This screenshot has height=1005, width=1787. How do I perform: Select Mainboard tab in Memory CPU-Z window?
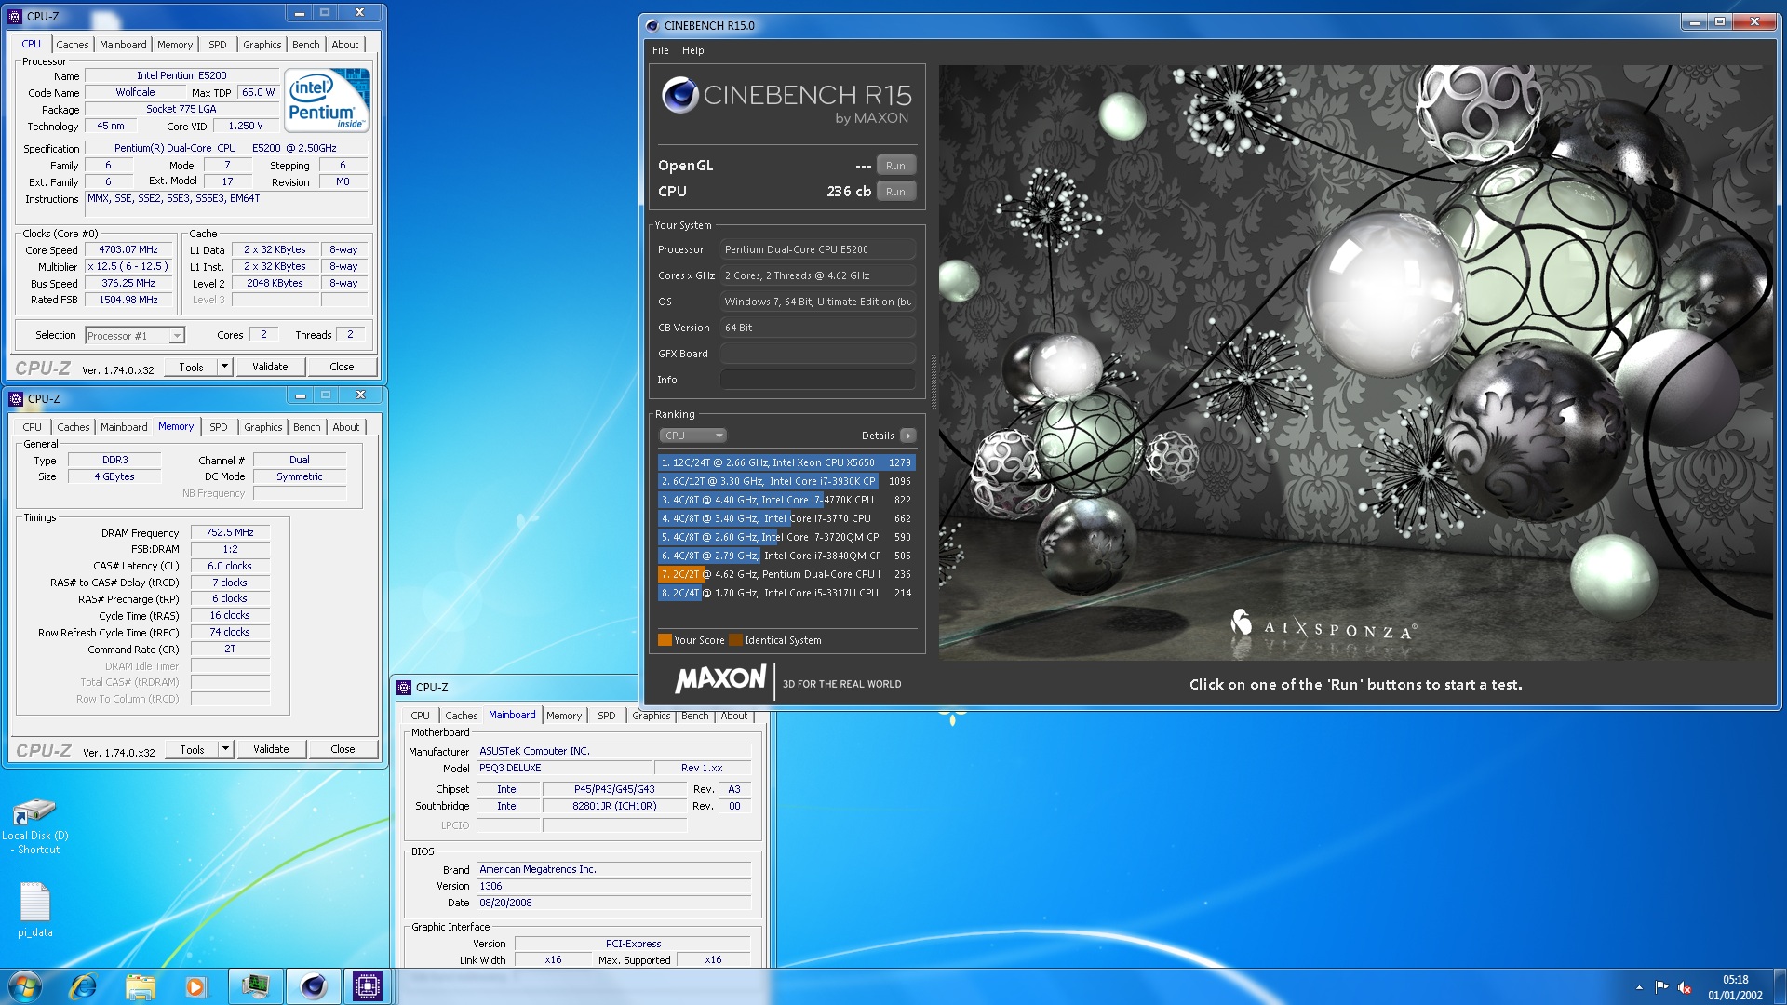tap(124, 427)
